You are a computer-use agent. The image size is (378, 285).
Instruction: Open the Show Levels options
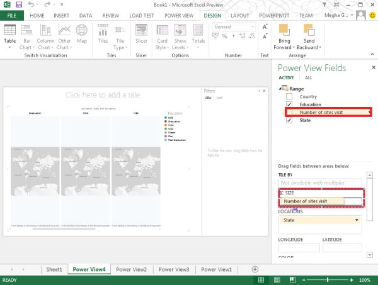coord(180,37)
